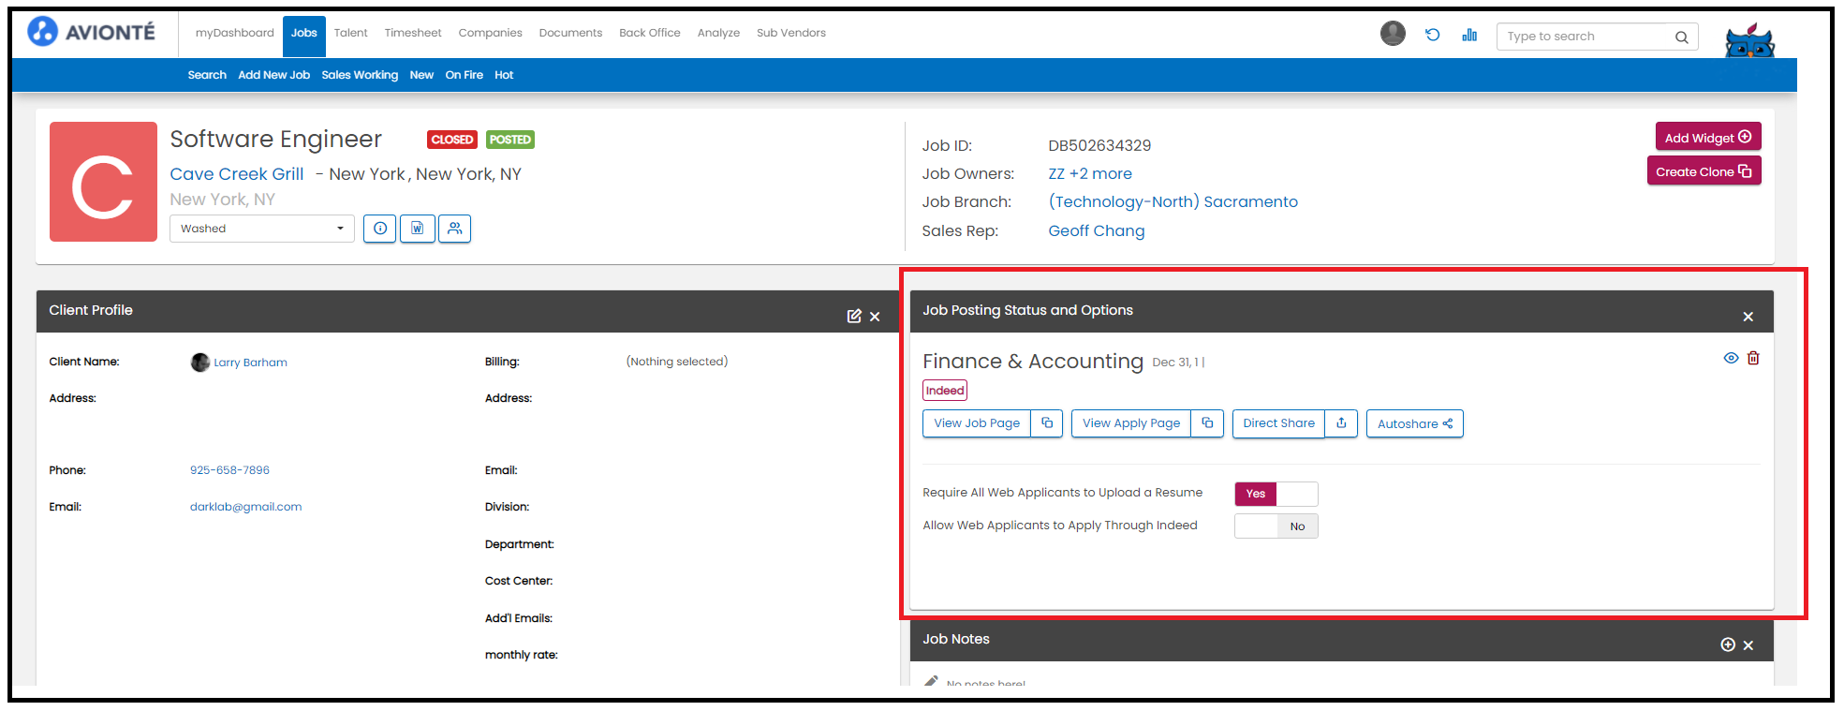Open the bar chart analytics icon
Image resolution: width=1844 pixels, height=711 pixels.
pos(1469,35)
